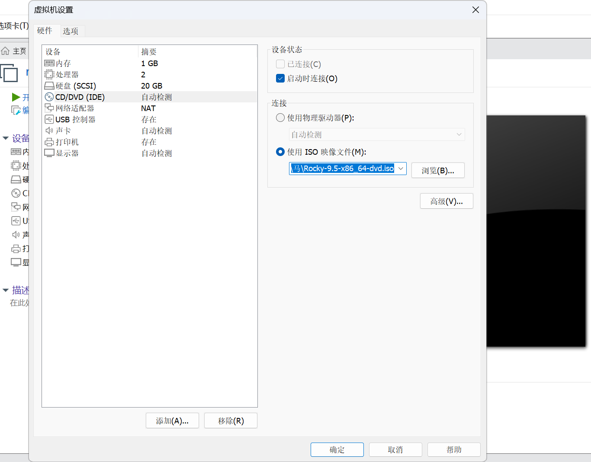Viewport: 591px width, 462px height.
Task: Click printer icon in background devices panel
Action: point(16,249)
